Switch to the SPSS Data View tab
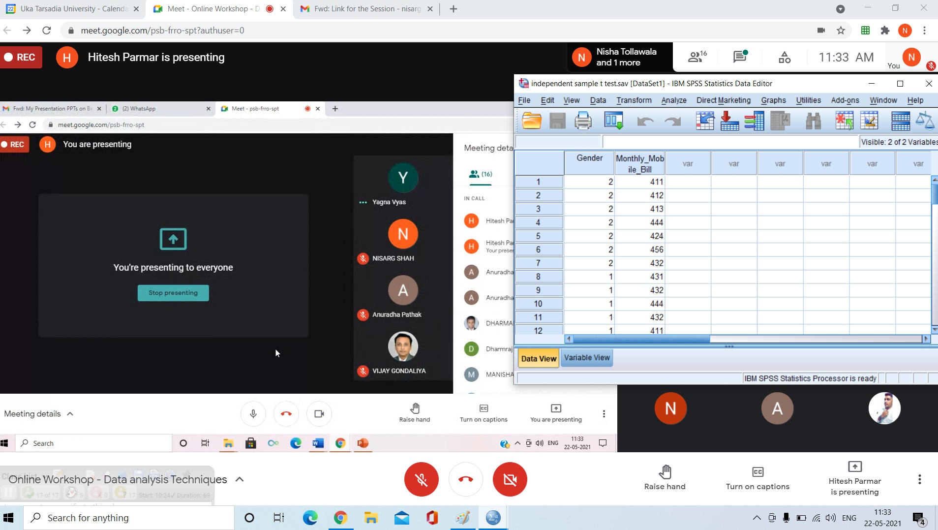938x530 pixels. (x=539, y=358)
